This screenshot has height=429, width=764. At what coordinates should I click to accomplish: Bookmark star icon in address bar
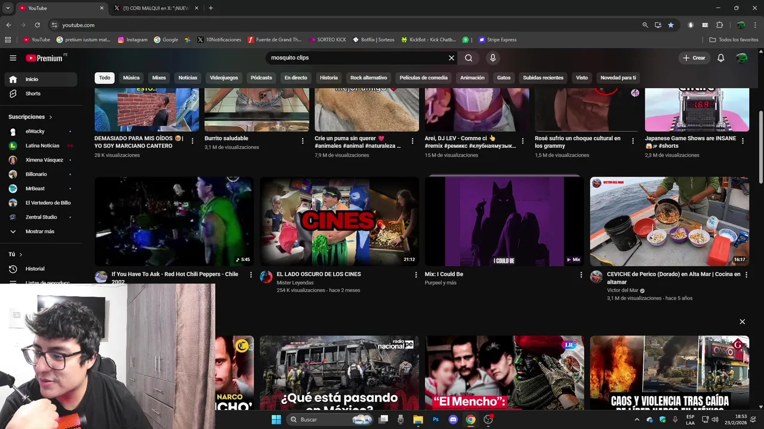coord(671,25)
